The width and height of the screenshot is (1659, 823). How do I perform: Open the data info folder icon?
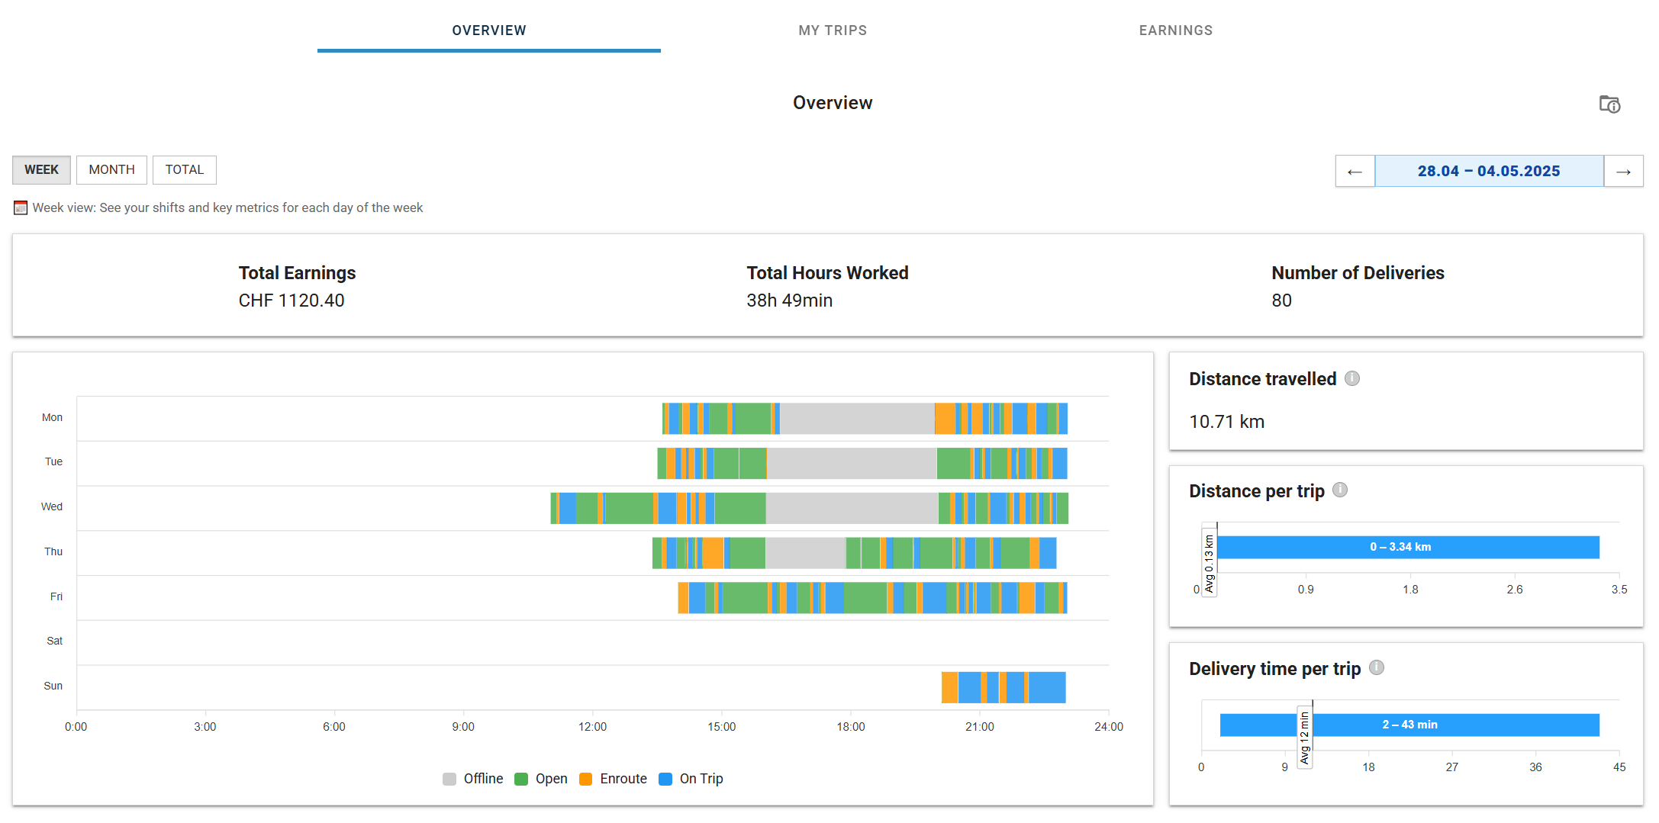[1609, 104]
